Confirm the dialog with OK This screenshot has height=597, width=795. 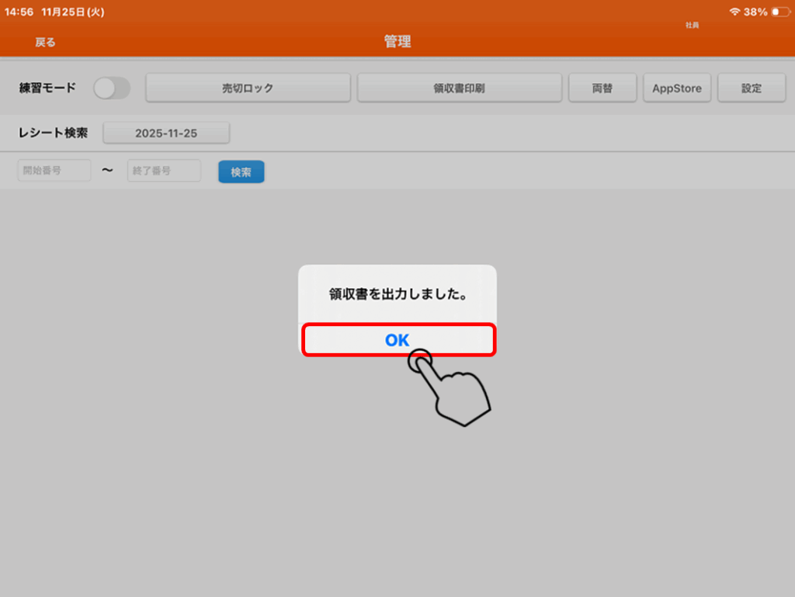click(x=397, y=340)
